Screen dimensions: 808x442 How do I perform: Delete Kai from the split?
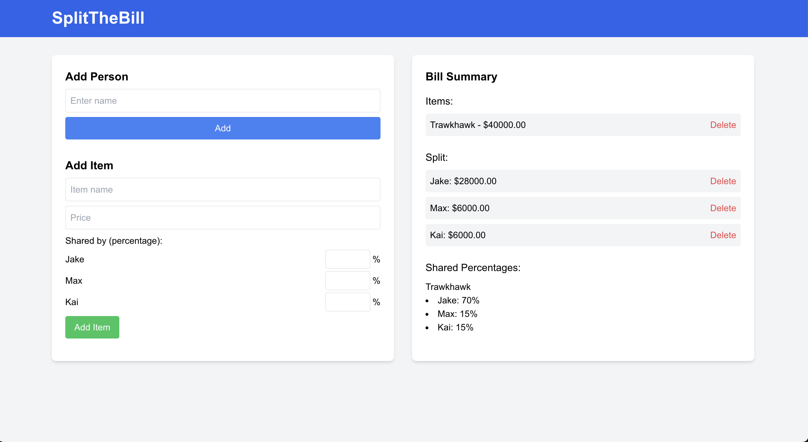[723, 235]
